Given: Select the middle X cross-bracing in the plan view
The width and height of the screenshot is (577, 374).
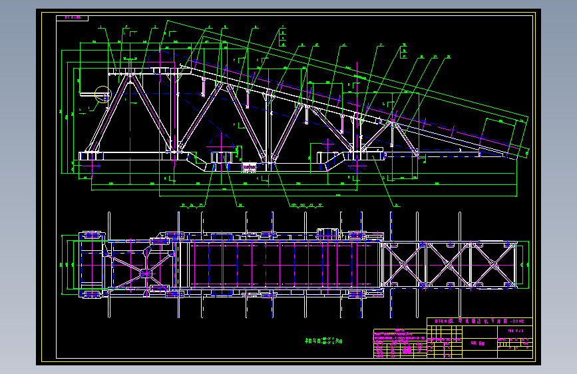Looking at the screenshot, I should click(449, 264).
